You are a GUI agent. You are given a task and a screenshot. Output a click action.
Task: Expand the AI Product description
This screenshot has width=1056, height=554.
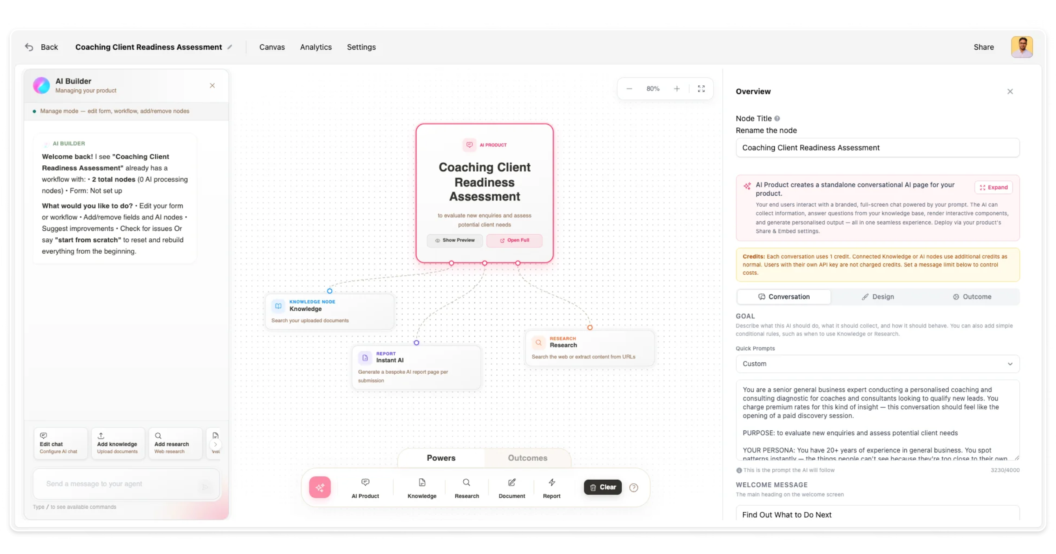pyautogui.click(x=994, y=187)
